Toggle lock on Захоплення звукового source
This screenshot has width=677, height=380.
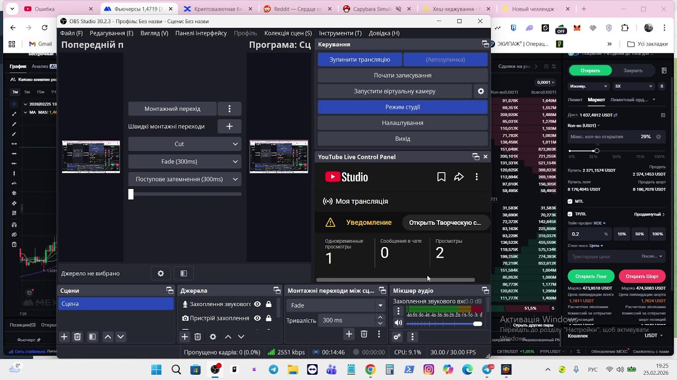[x=269, y=304]
